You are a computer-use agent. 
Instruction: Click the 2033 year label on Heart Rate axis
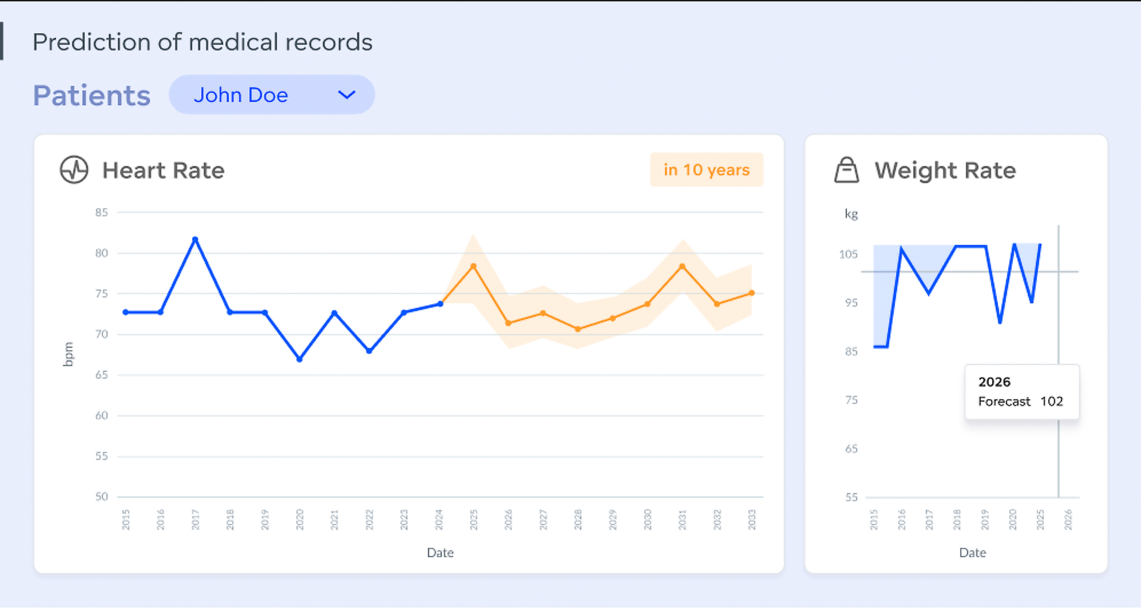(x=752, y=519)
